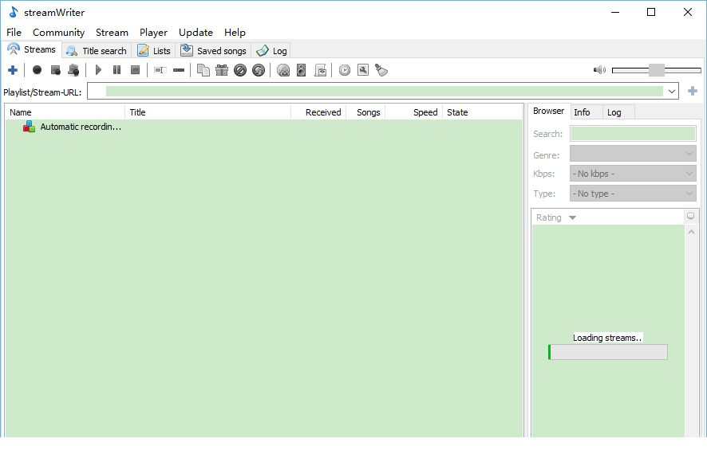Image resolution: width=707 pixels, height=454 pixels.
Task: Click the browser list scrollbar up arrow
Action: pos(691,232)
